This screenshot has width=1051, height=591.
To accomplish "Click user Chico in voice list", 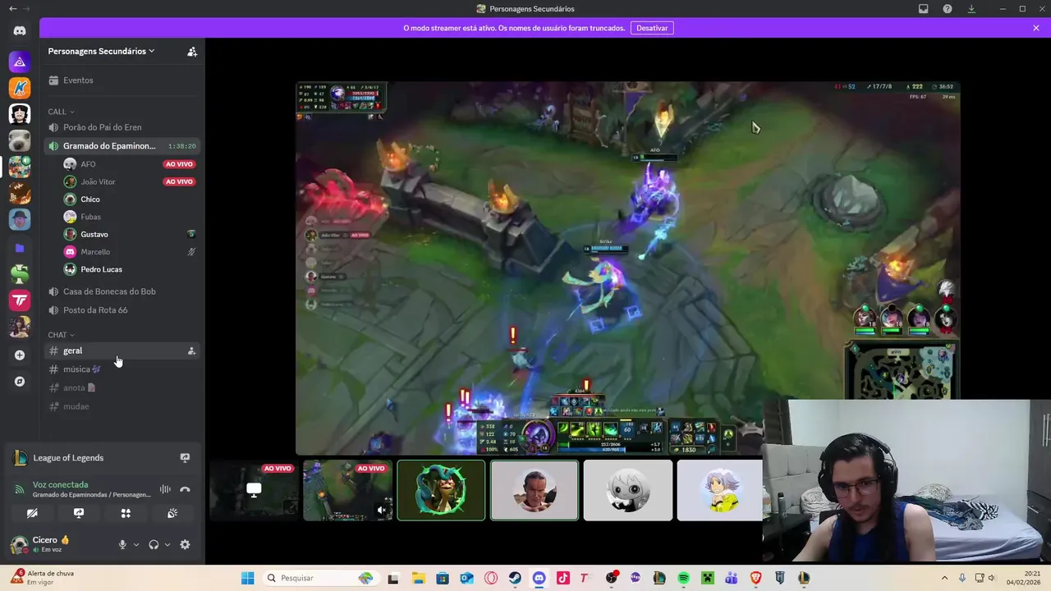I will point(130,199).
